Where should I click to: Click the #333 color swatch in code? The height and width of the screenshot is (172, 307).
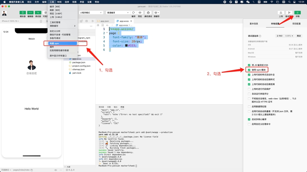click(127, 46)
